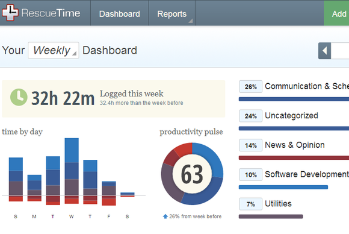The height and width of the screenshot is (234, 349).
Task: Open the Uncategorized category link
Action: pyautogui.click(x=291, y=116)
